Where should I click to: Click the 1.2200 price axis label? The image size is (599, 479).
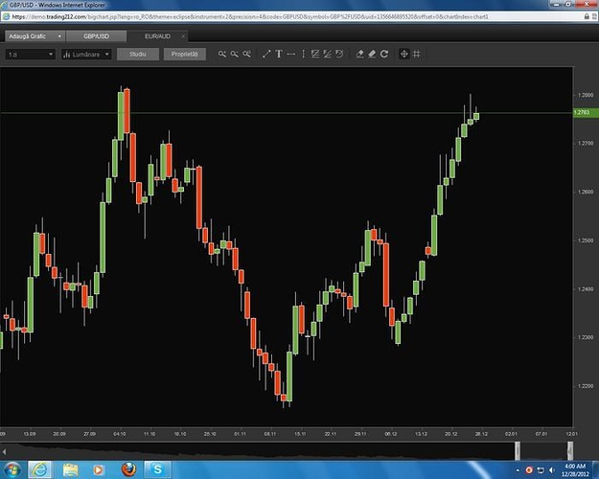coord(586,386)
